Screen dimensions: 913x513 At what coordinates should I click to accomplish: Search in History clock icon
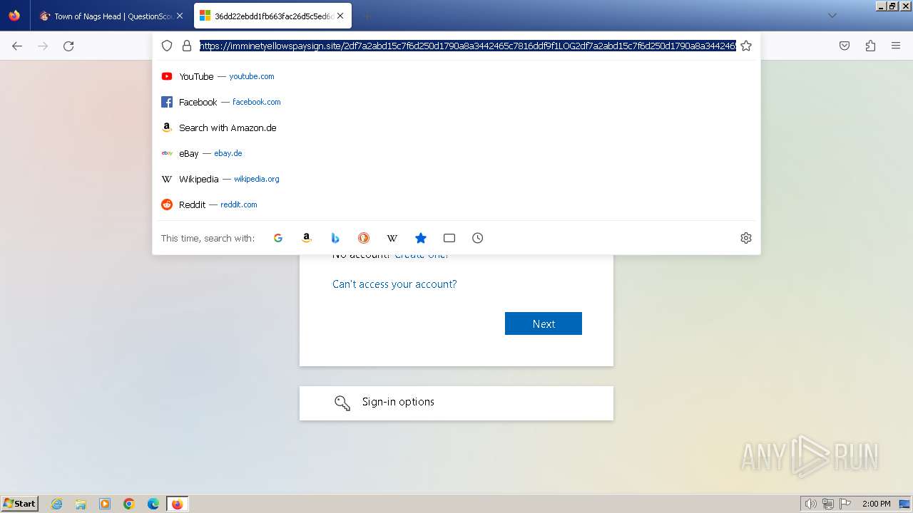click(x=478, y=238)
